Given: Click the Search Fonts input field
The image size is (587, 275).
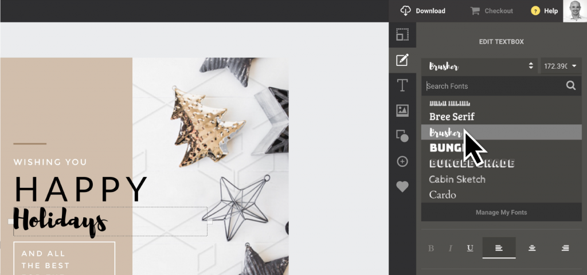Looking at the screenshot, I should [493, 86].
